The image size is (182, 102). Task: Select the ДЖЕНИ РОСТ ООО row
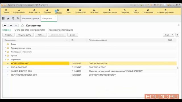tap(90, 67)
